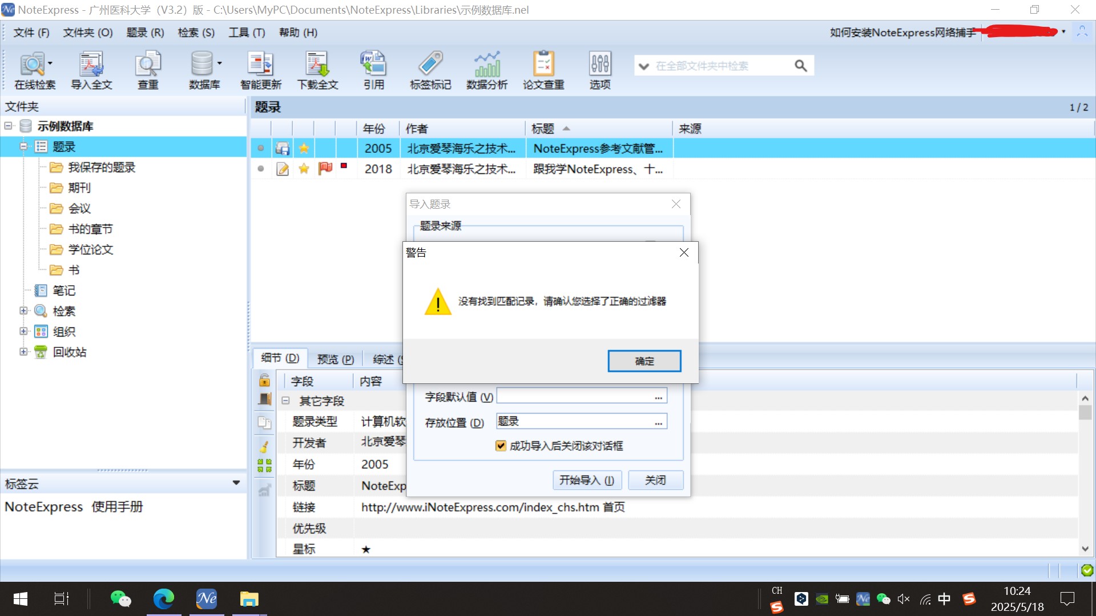Expand the 回收站 tree node
This screenshot has width=1096, height=616.
pyautogui.click(x=23, y=352)
